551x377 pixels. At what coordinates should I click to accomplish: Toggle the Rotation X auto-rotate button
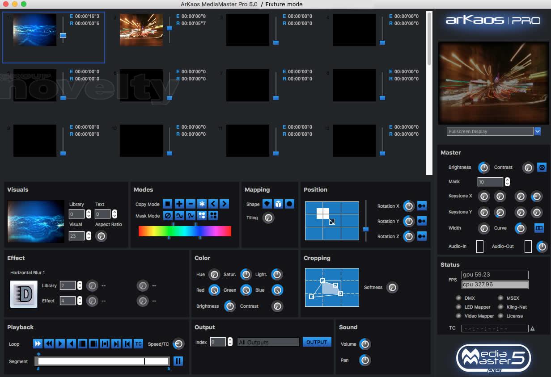422,206
